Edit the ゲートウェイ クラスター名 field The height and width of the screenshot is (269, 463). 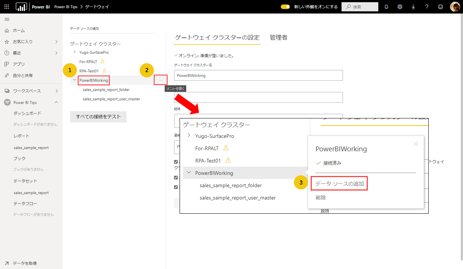(x=258, y=75)
